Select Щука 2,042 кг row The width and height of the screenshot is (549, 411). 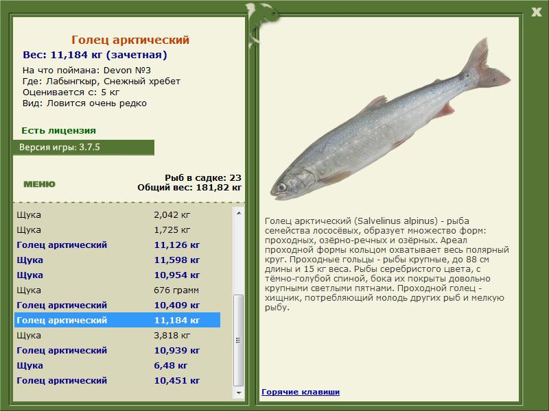pyautogui.click(x=117, y=214)
